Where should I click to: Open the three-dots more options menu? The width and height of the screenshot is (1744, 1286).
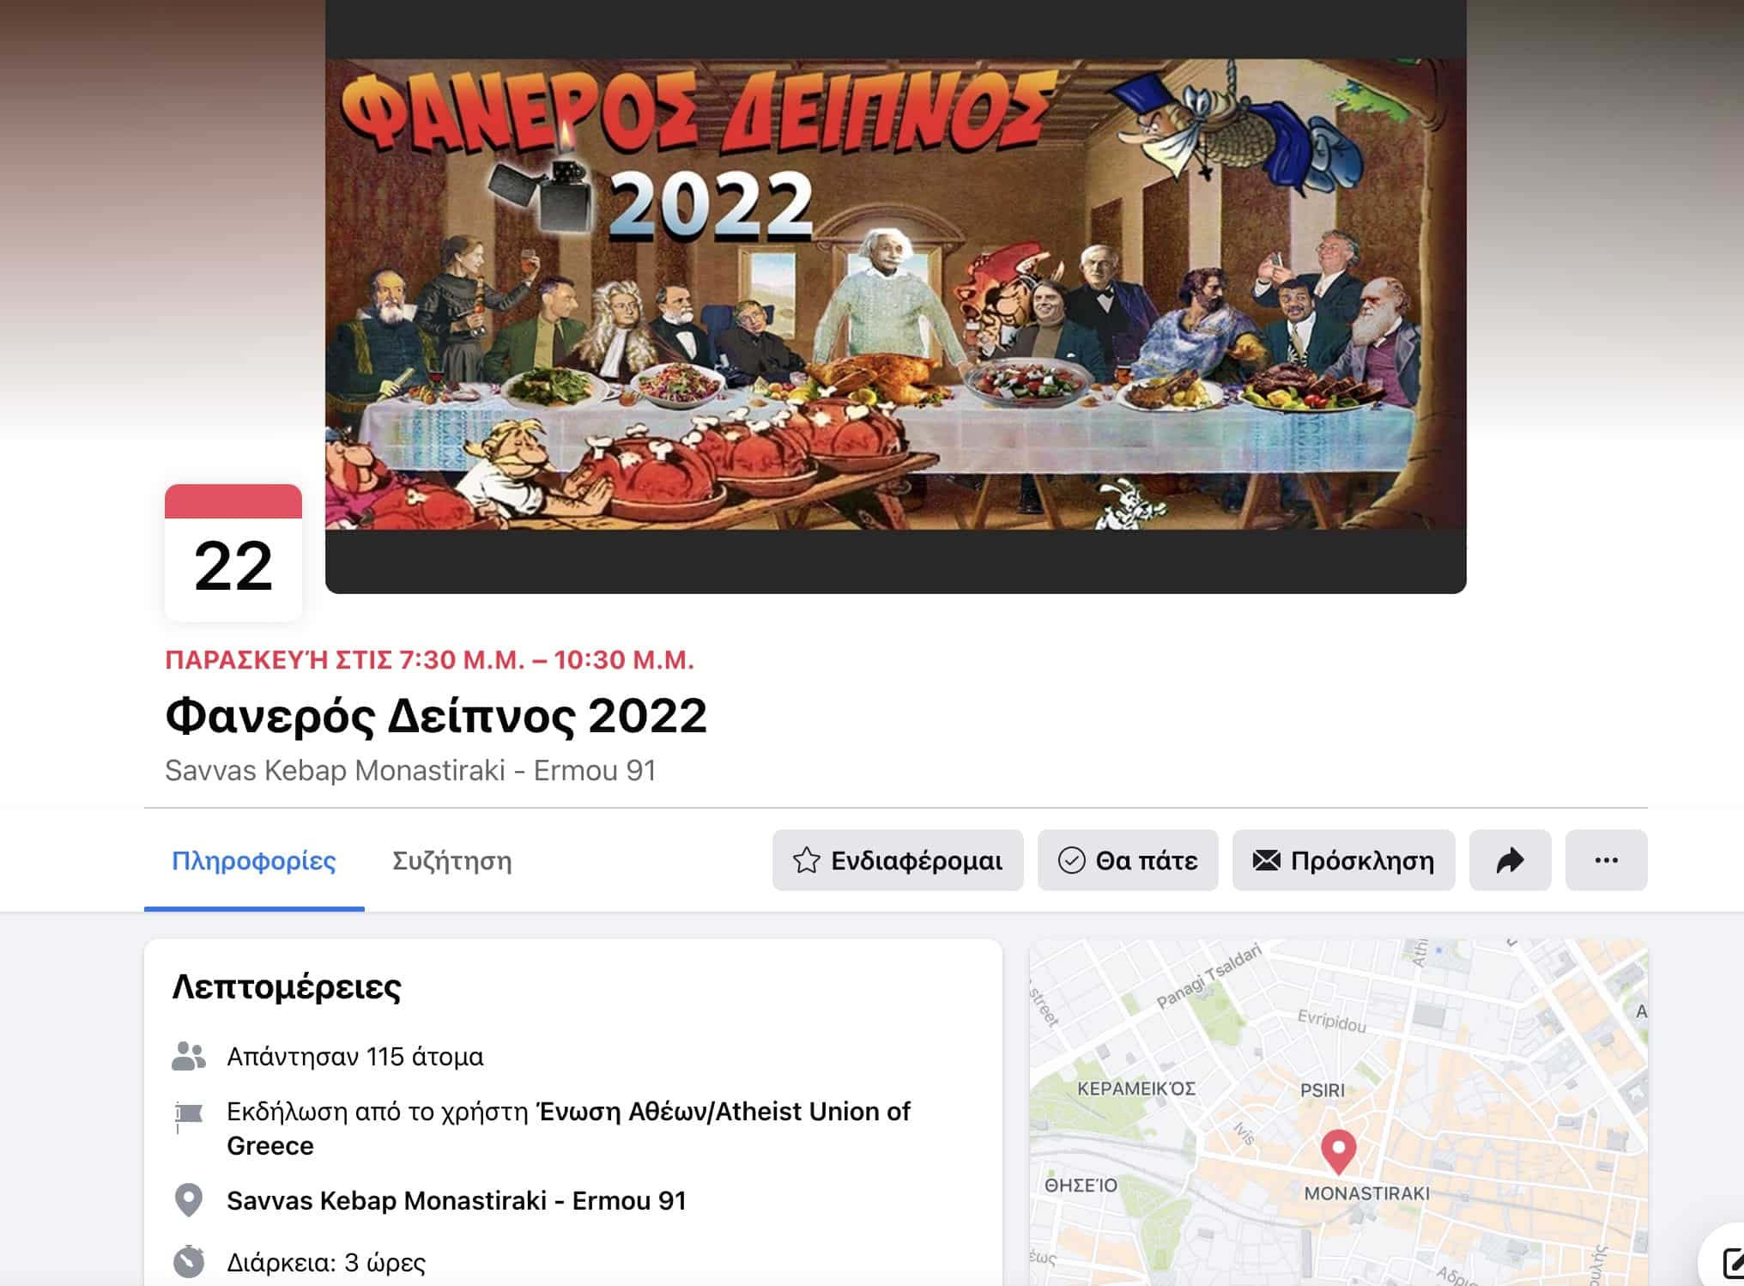(1607, 860)
